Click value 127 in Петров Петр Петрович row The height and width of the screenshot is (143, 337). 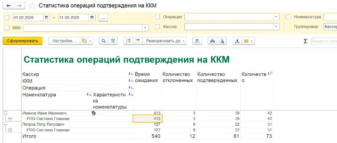pos(157,124)
